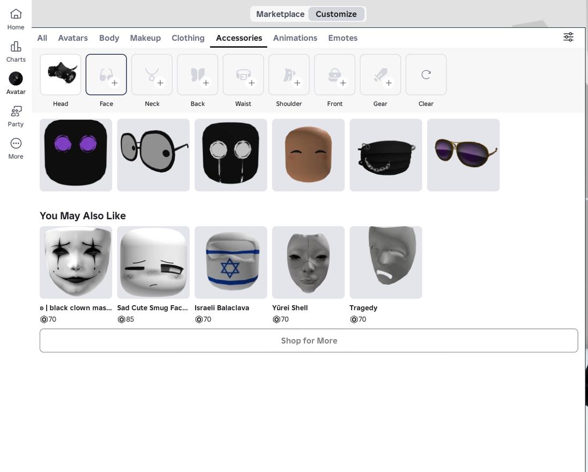The image size is (588, 472).
Task: Open the Clothing tab
Action: point(188,38)
